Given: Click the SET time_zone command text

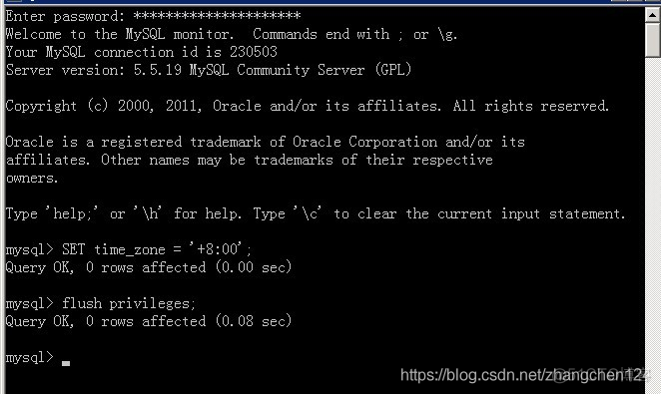Looking at the screenshot, I should 157,249.
